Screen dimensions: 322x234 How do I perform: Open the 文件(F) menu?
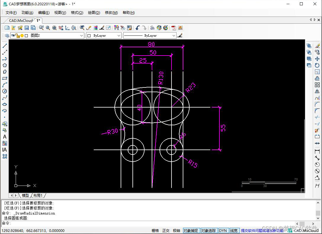point(11,13)
